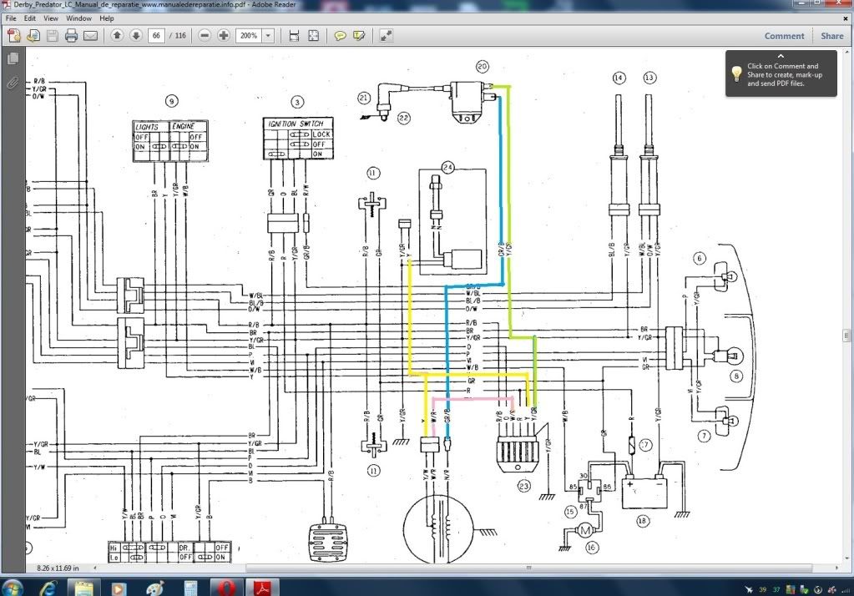Image resolution: width=854 pixels, height=596 pixels.
Task: Open the File menu
Action: [11, 18]
